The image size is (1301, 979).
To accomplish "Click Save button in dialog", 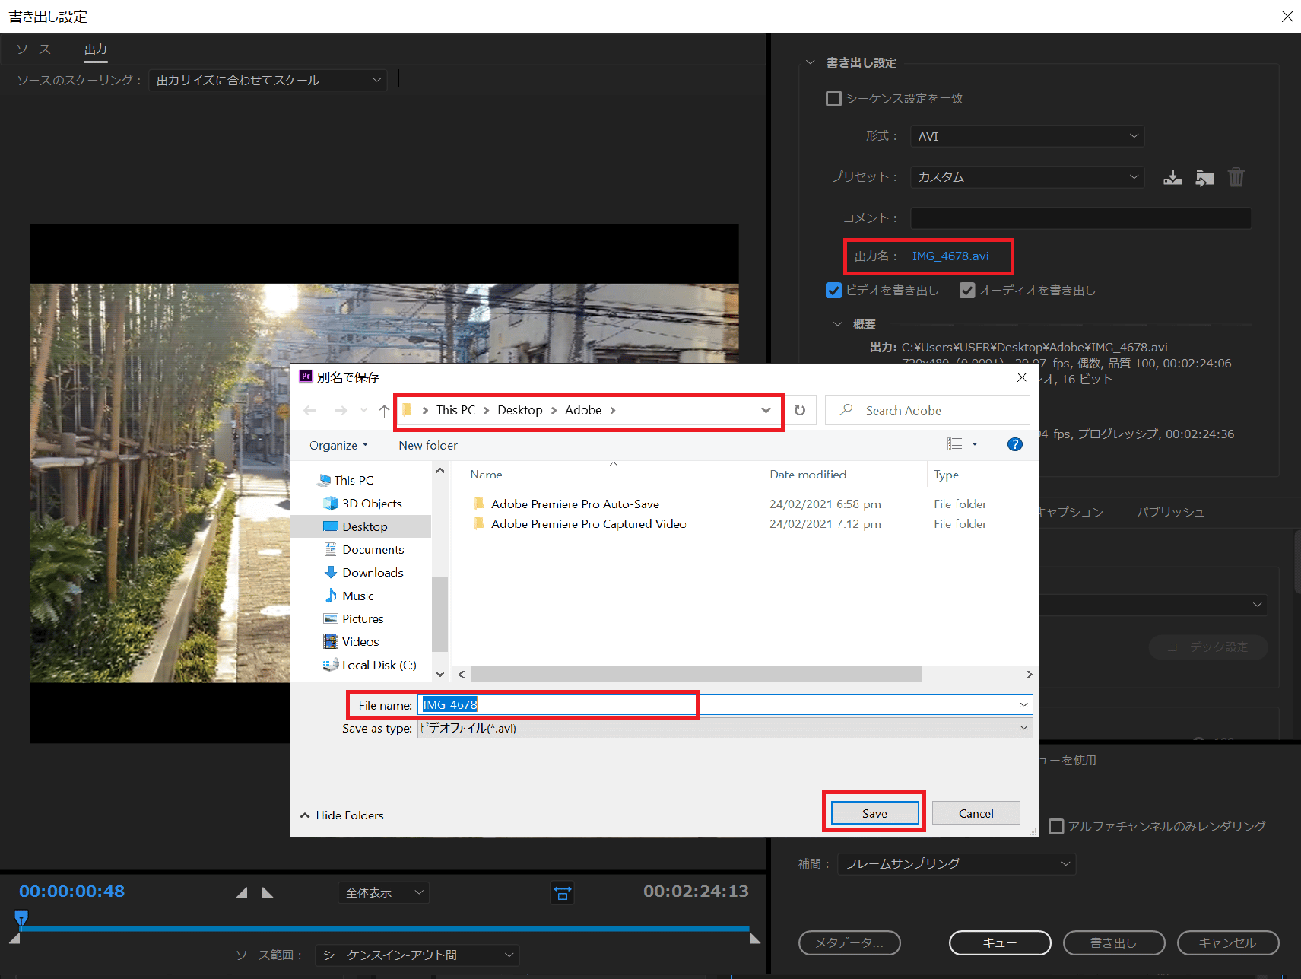I will [874, 813].
